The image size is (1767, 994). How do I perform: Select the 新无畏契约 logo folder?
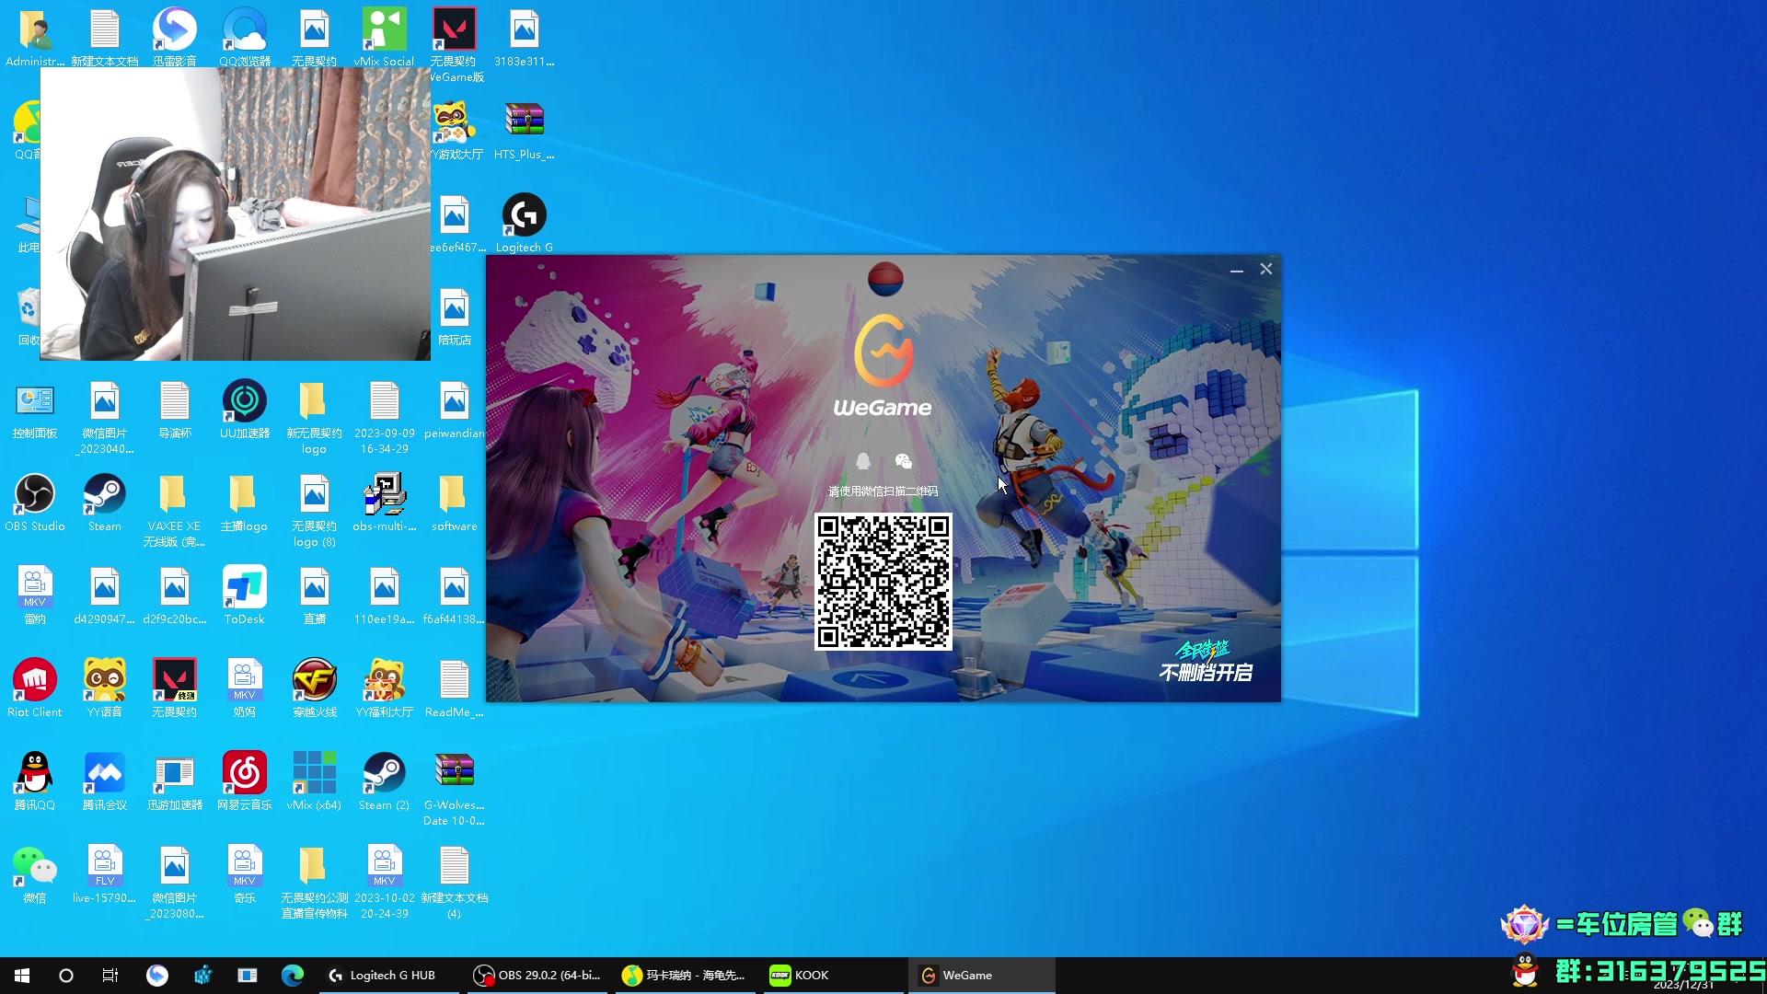(x=315, y=418)
